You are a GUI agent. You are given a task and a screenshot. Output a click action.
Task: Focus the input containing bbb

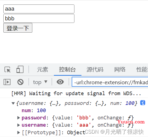coord(39,18)
